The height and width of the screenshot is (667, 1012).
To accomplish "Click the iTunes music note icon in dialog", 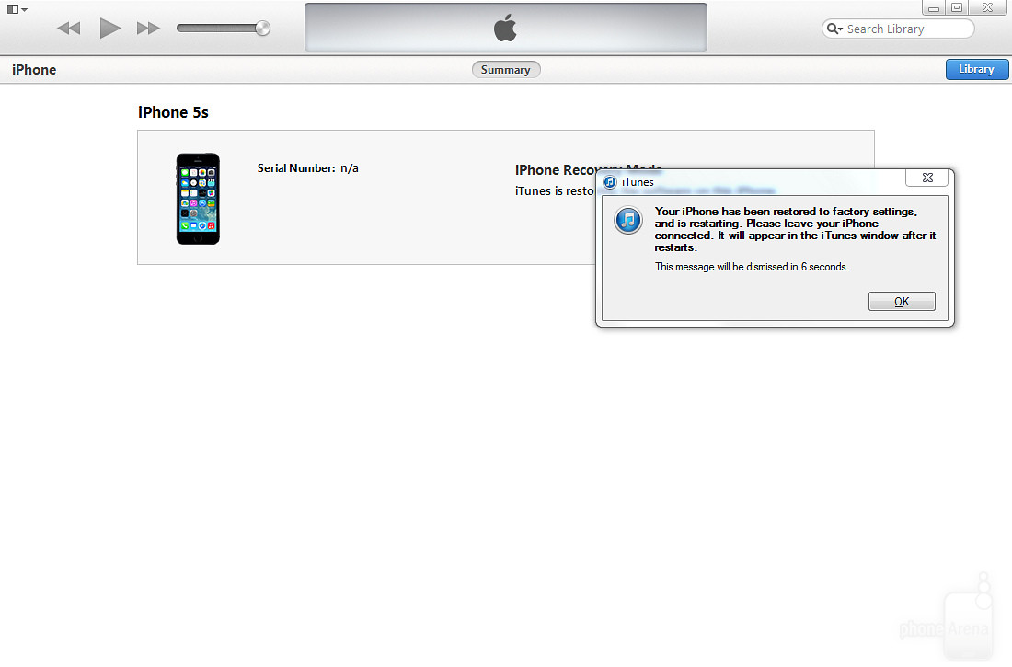I will tap(628, 220).
